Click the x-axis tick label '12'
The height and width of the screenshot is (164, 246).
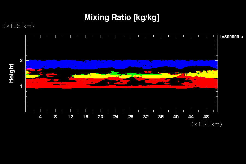click(x=71, y=117)
